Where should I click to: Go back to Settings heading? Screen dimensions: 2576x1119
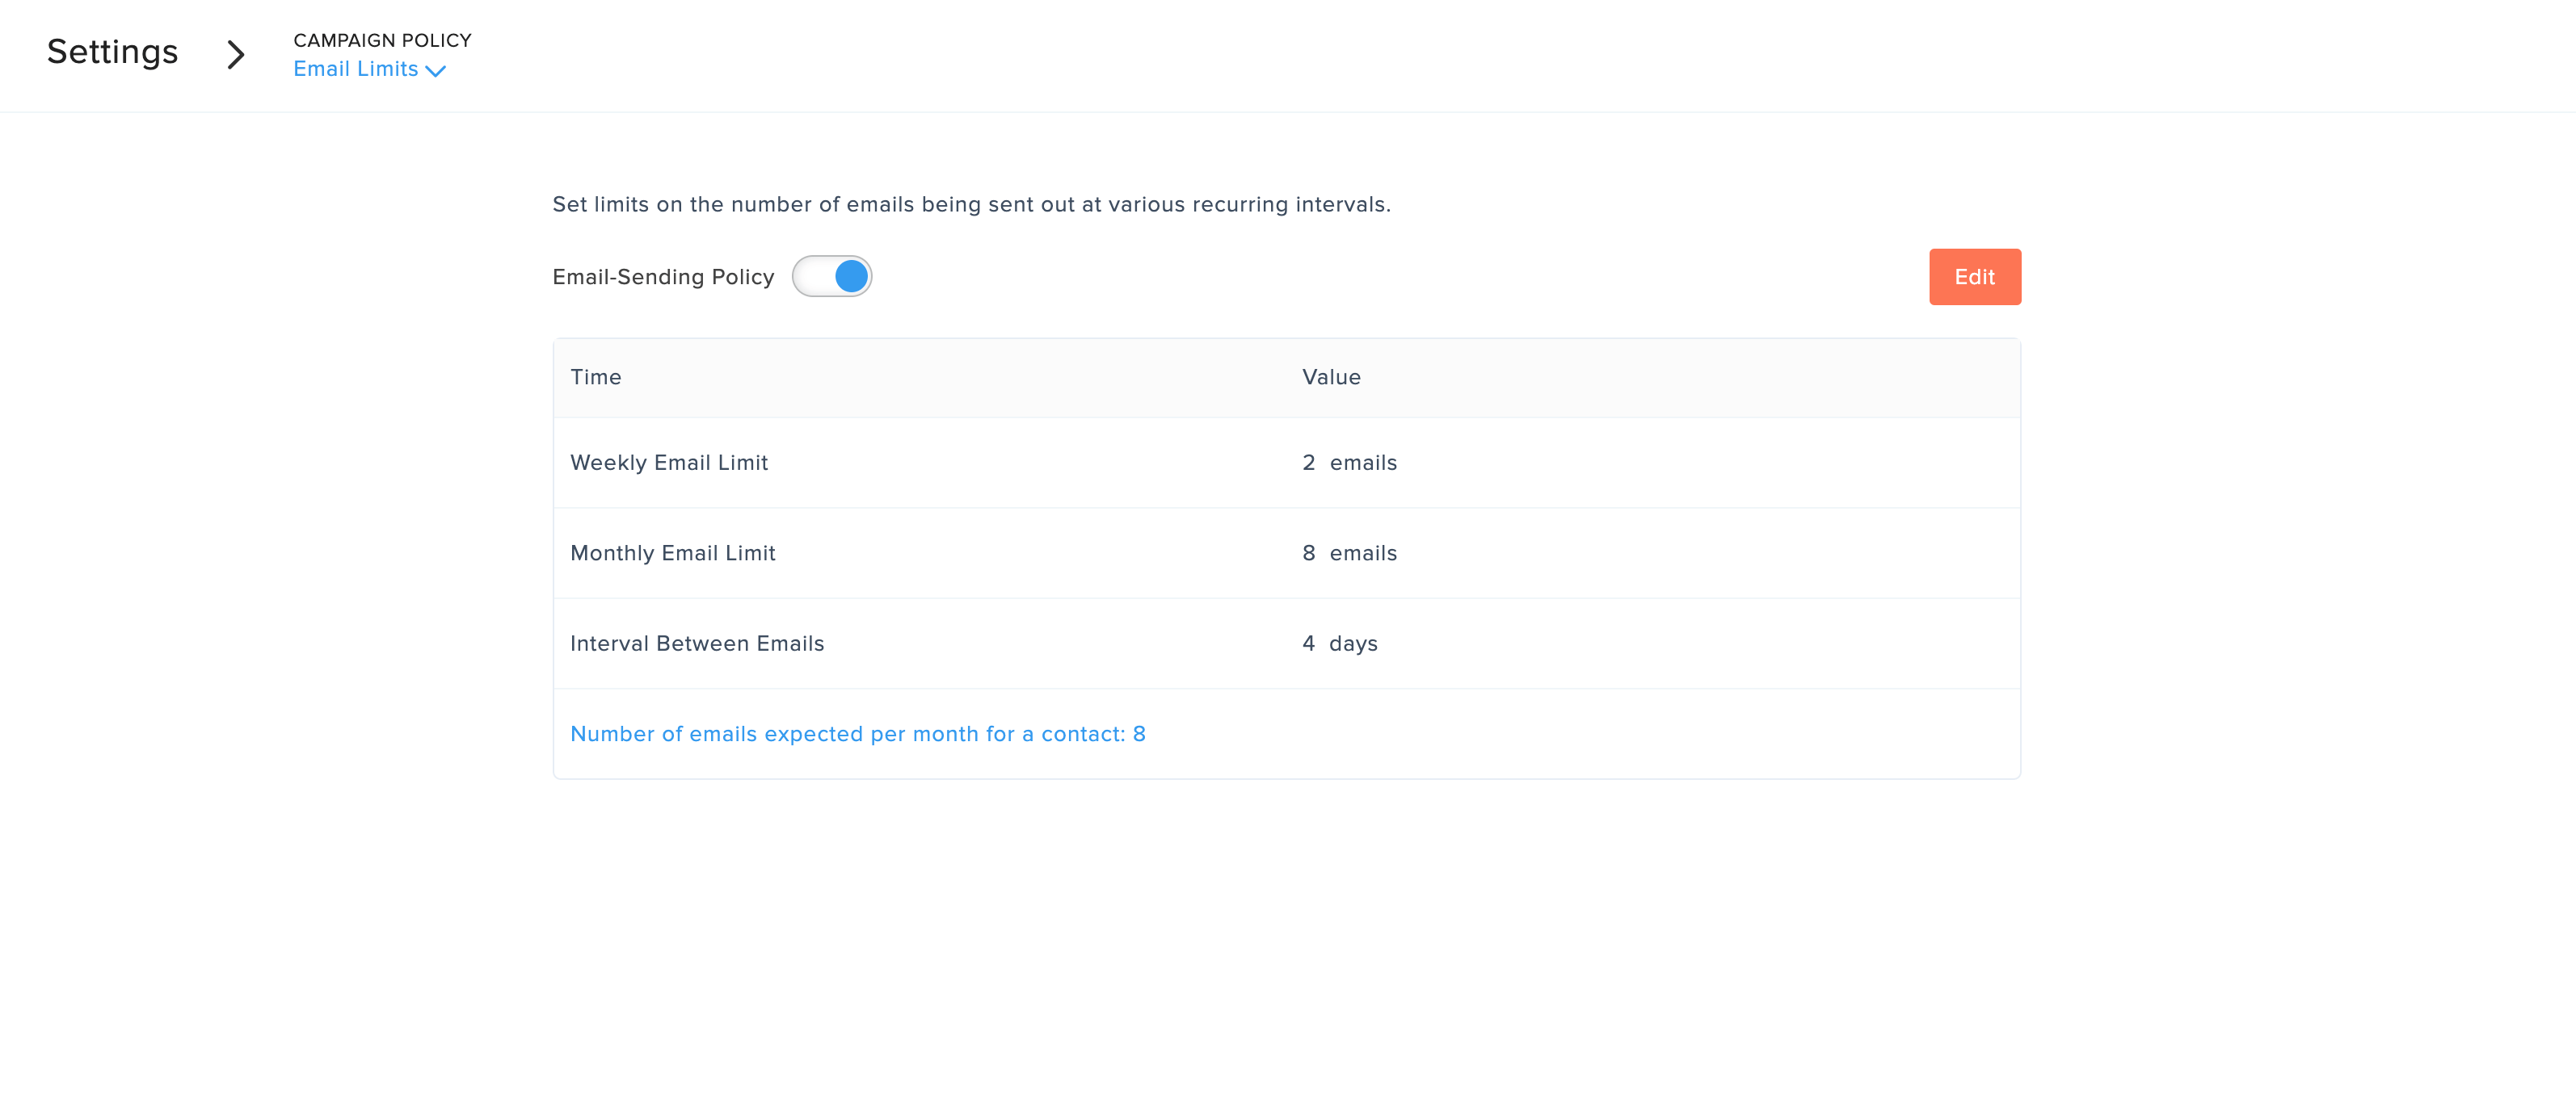[x=112, y=52]
